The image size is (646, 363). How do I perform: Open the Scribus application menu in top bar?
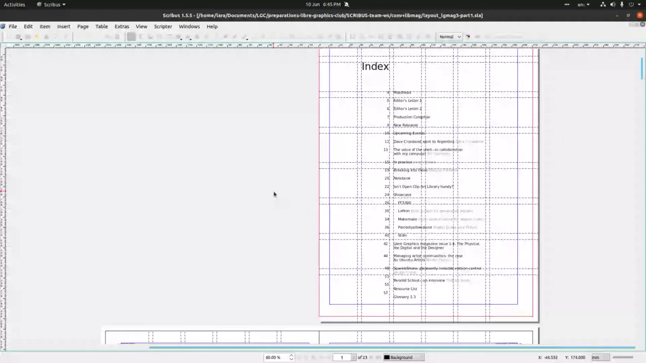(x=51, y=5)
